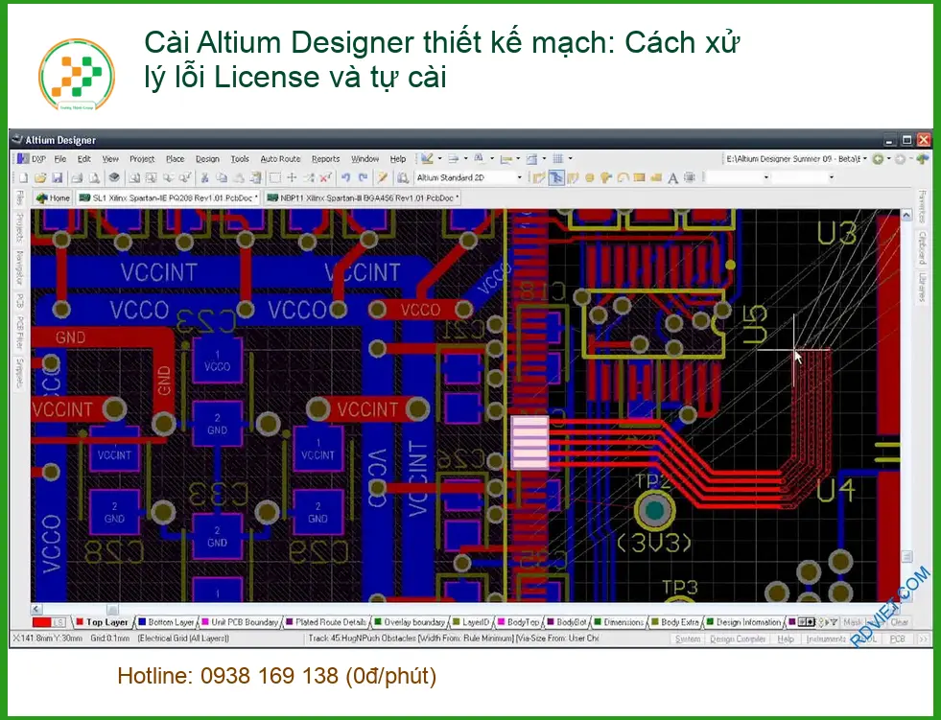Screen dimensions: 941x720
Task: Open the project path address dropdown
Action: pyautogui.click(x=865, y=159)
